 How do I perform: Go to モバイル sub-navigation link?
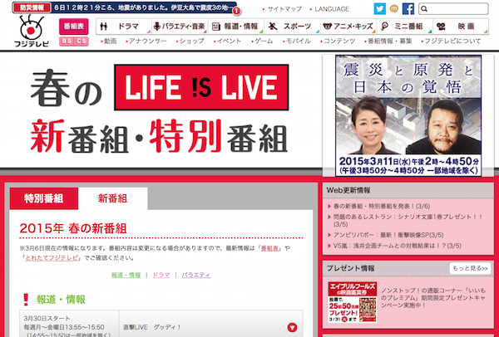click(297, 42)
